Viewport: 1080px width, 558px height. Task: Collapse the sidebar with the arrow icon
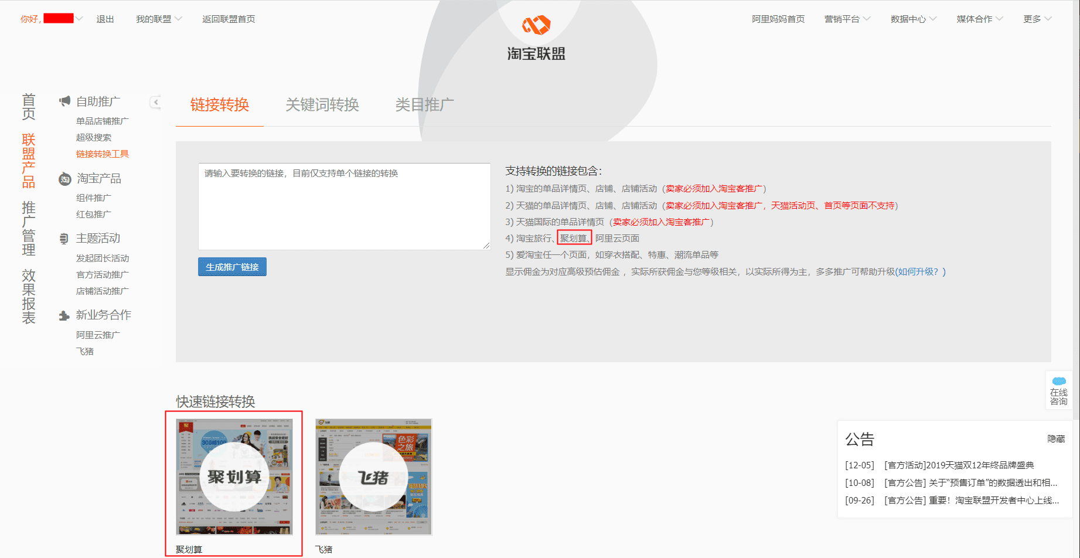click(x=155, y=102)
